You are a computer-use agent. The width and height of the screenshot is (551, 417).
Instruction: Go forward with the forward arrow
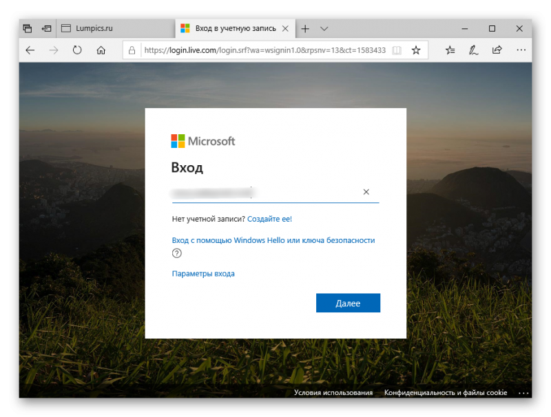pyautogui.click(x=54, y=50)
